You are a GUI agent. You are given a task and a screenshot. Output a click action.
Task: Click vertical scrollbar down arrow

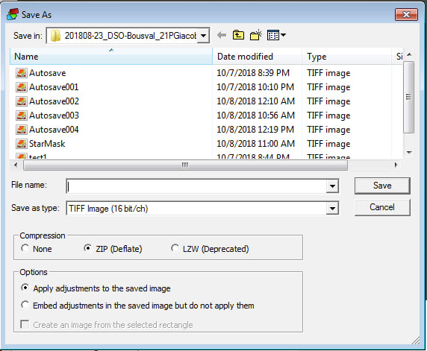[x=409, y=152]
